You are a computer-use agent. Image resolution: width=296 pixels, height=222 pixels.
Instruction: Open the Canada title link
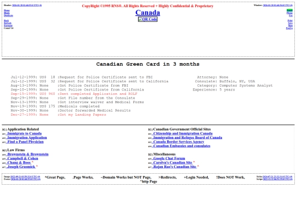coord(147,13)
